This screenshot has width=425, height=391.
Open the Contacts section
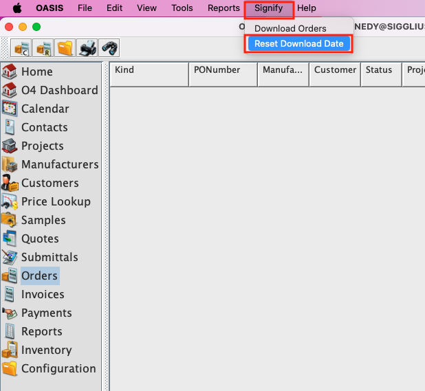pos(45,127)
